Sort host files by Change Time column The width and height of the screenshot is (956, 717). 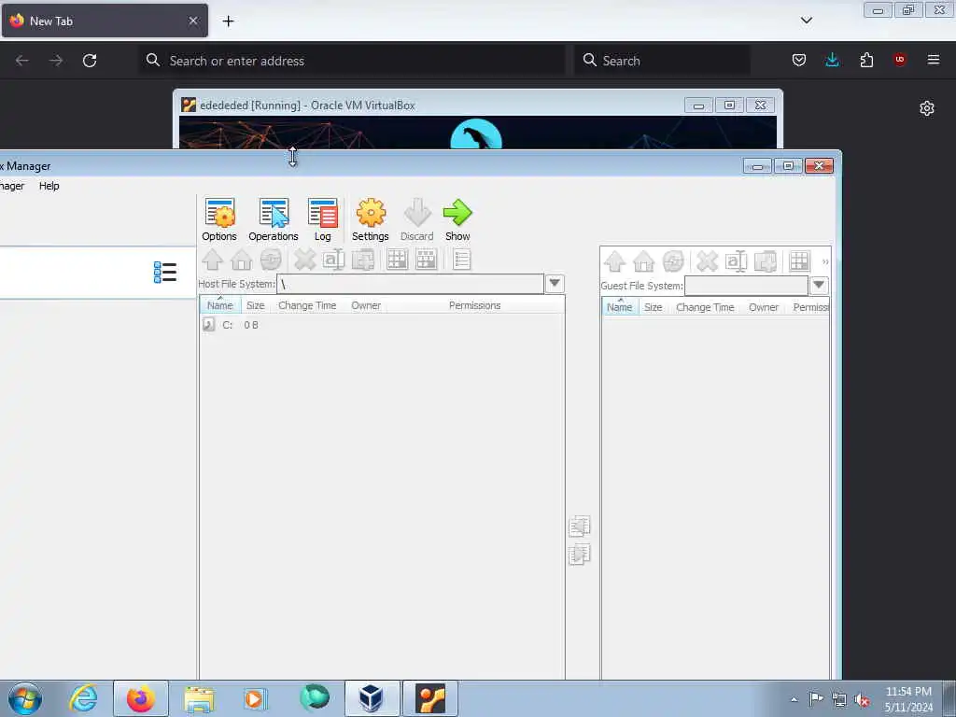coord(307,305)
